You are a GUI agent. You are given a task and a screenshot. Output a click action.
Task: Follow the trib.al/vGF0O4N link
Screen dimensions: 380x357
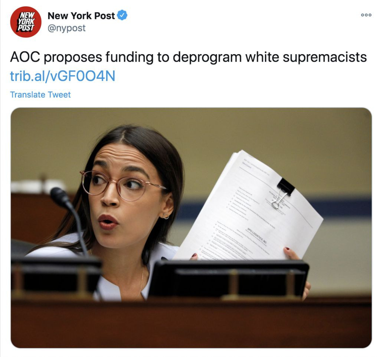click(62, 76)
